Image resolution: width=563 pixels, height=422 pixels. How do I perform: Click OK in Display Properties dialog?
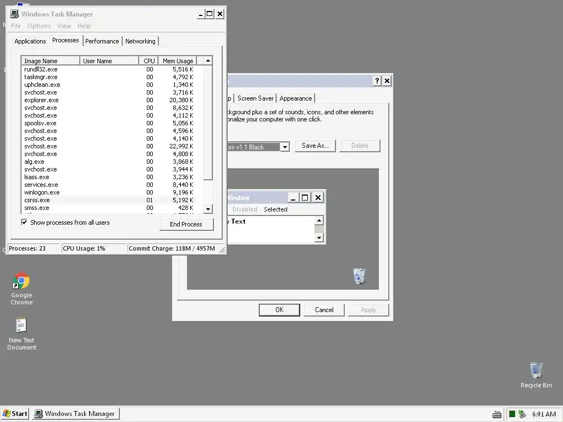point(279,310)
